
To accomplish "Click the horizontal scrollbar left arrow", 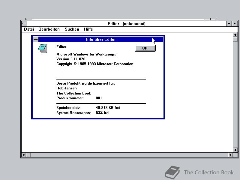I will (24, 155).
